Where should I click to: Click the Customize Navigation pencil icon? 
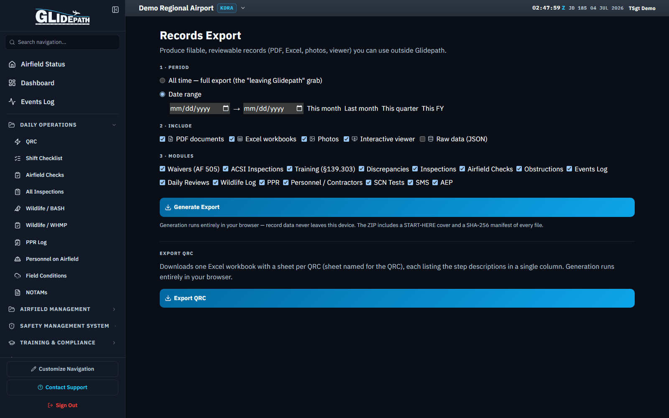(x=34, y=369)
